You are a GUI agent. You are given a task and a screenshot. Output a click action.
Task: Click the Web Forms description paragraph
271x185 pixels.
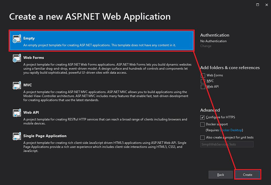coord(107,69)
